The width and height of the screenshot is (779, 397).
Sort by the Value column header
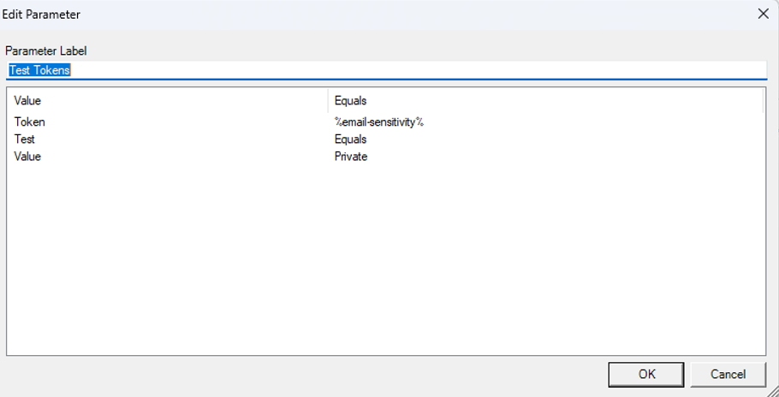(27, 101)
